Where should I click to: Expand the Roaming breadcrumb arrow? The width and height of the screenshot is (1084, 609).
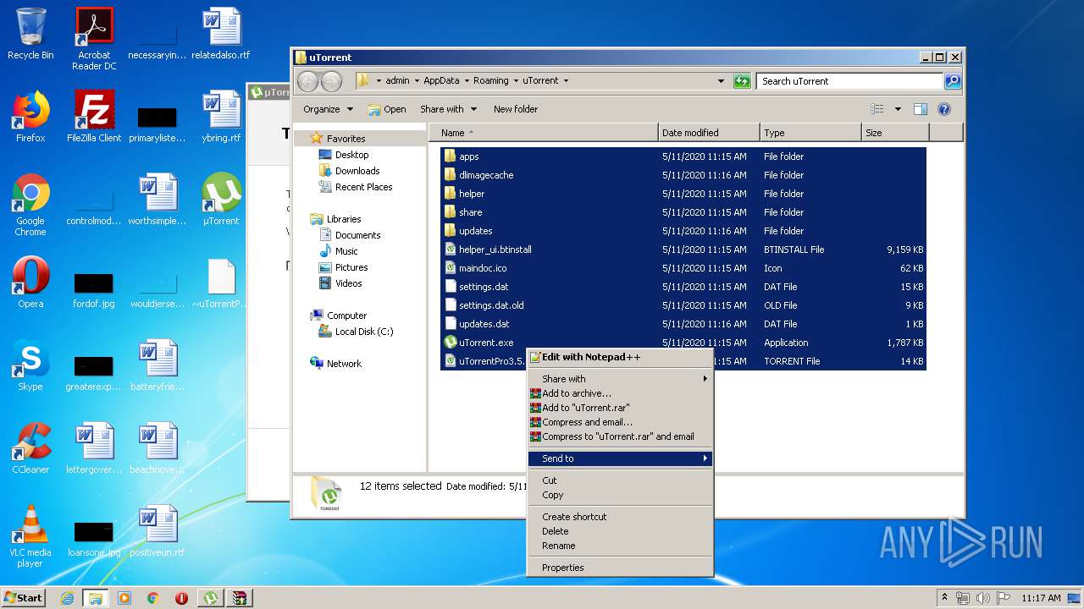pyautogui.click(x=516, y=81)
